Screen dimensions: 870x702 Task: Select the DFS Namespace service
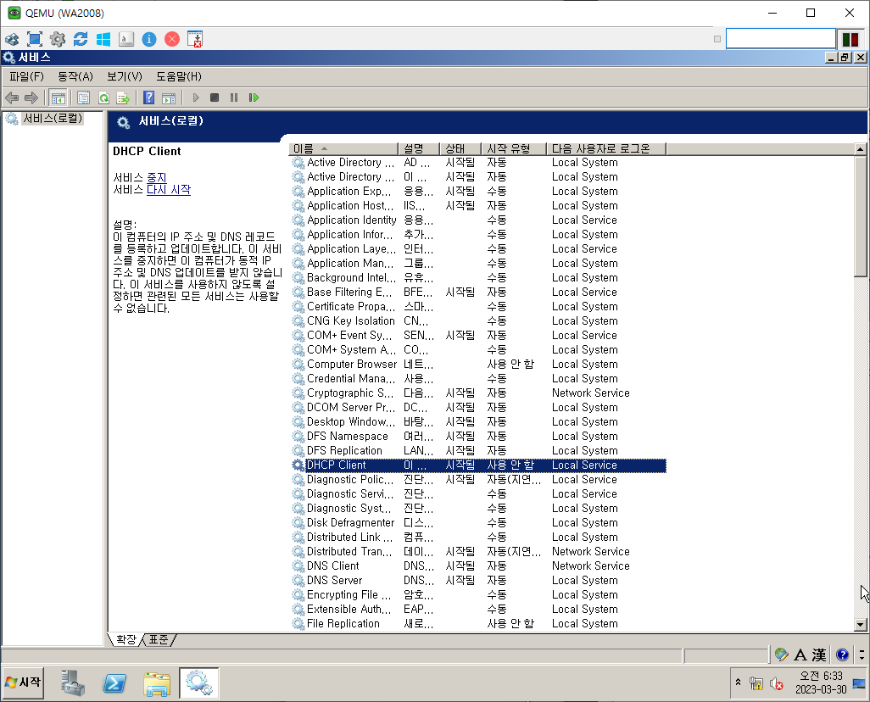478,436
